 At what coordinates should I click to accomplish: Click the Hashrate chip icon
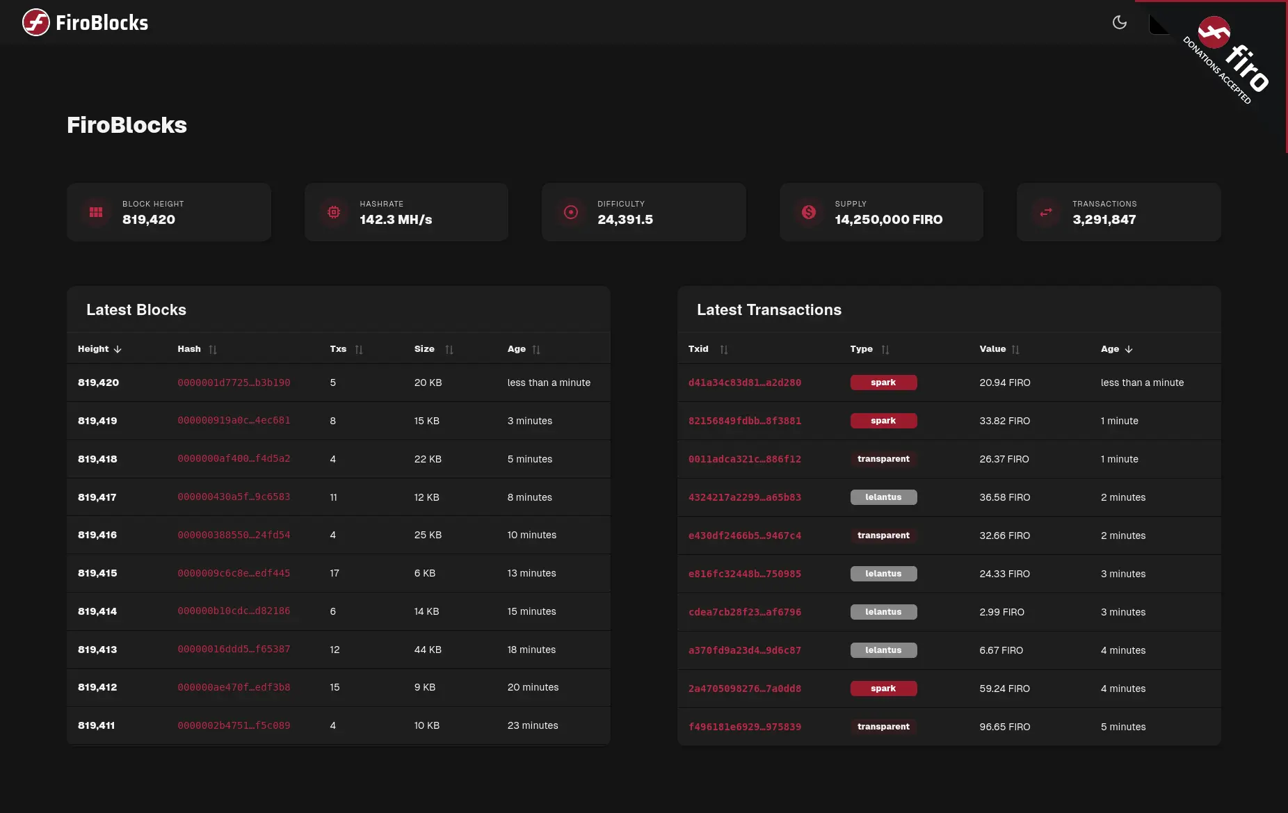click(335, 212)
